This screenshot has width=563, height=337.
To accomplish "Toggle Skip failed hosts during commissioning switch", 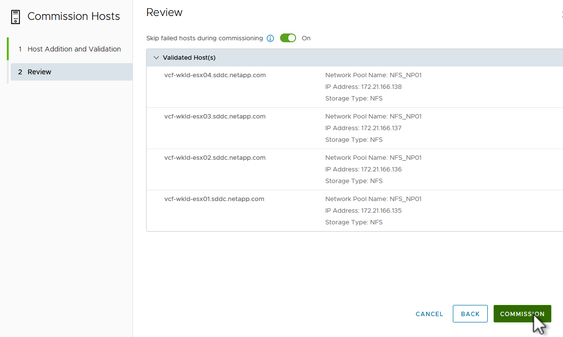I will coord(288,38).
